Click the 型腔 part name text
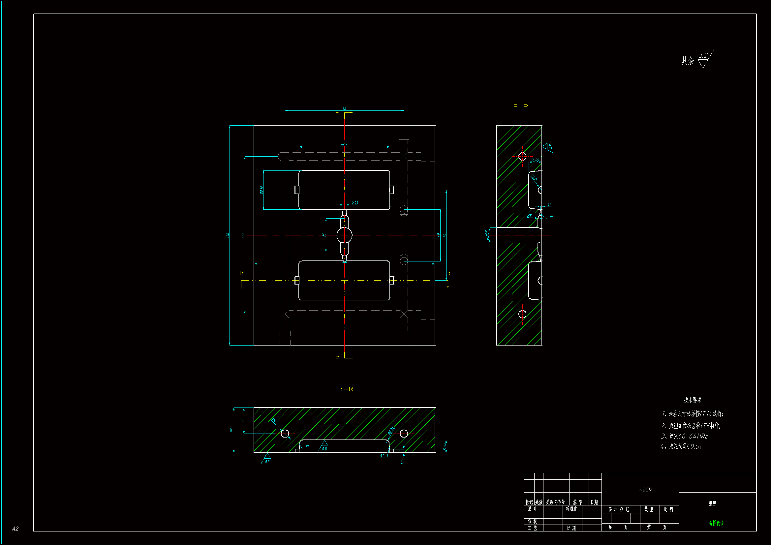This screenshot has height=545, width=771. pos(712,503)
